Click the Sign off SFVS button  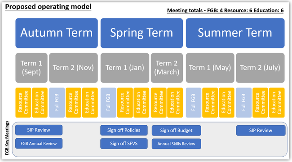tap(124, 144)
